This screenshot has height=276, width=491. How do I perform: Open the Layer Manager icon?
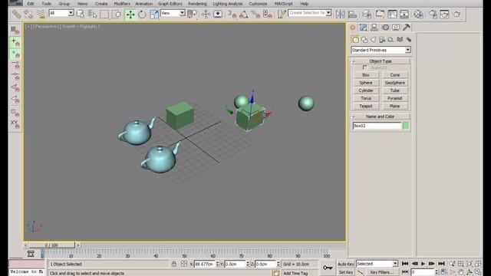pos(367,14)
